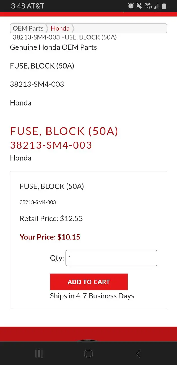Tap the Retail Price $12.53 text
The height and width of the screenshot is (365, 177).
[x=51, y=218]
